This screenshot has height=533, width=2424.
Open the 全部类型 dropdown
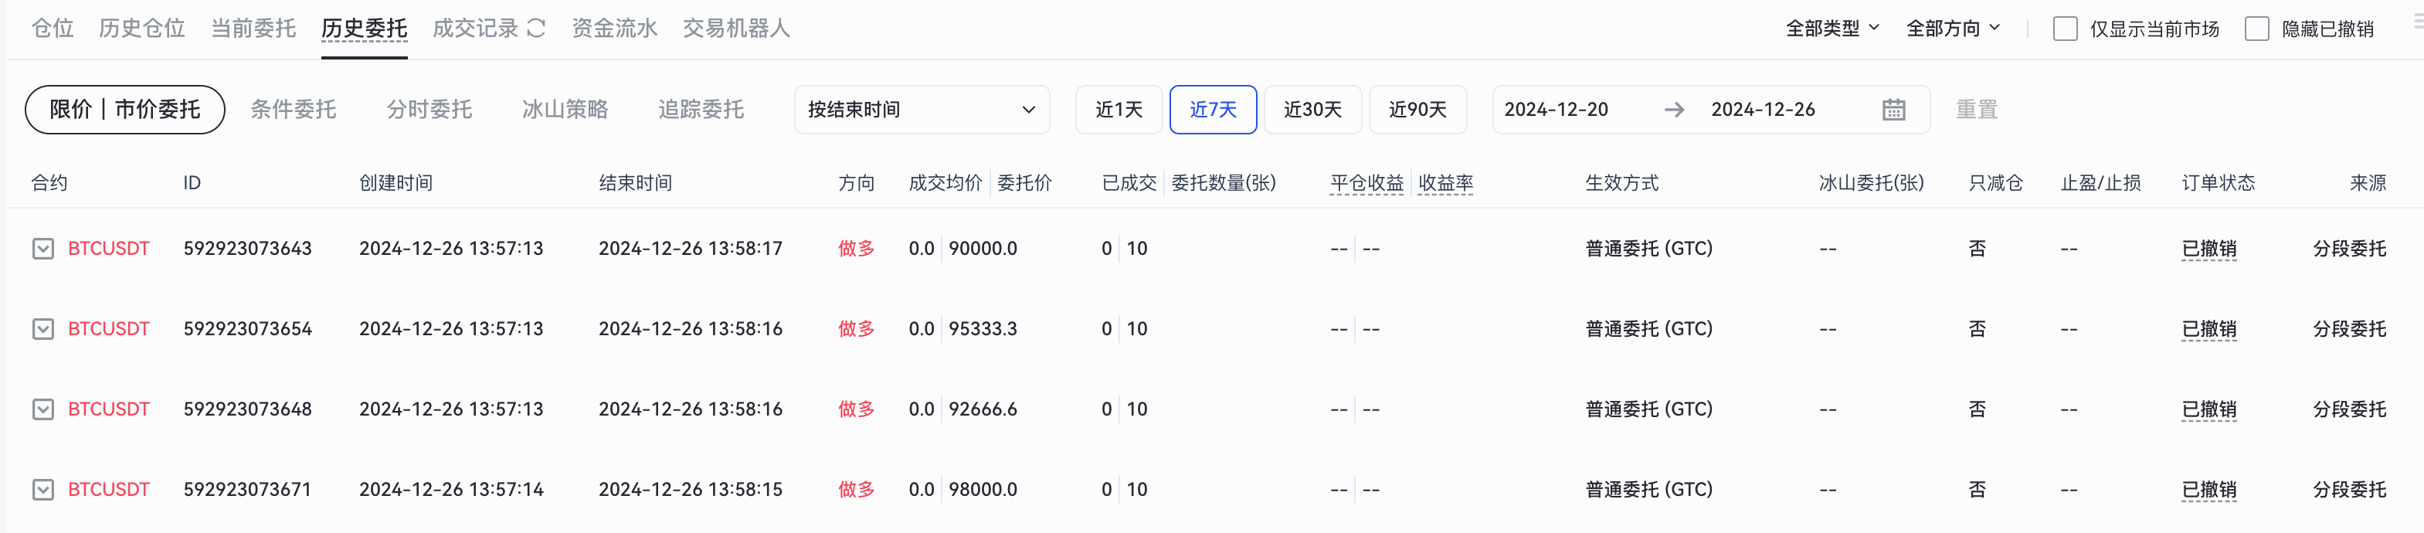coord(1832,29)
